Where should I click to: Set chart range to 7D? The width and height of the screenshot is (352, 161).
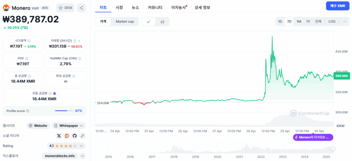289,22
